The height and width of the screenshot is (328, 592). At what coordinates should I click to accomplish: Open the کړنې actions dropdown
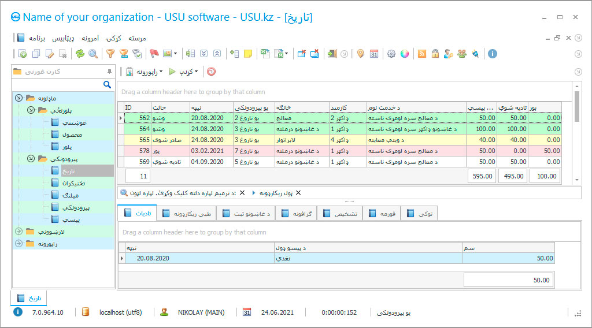click(x=187, y=72)
